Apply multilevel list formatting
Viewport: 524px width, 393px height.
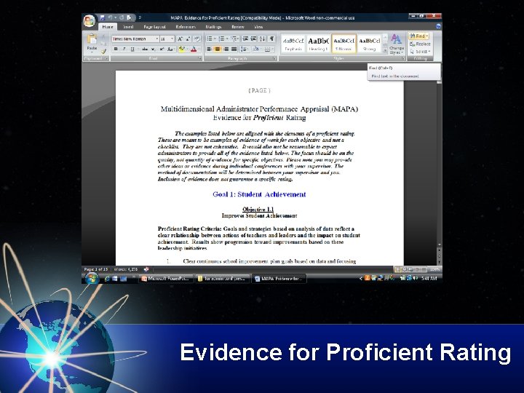(234, 39)
